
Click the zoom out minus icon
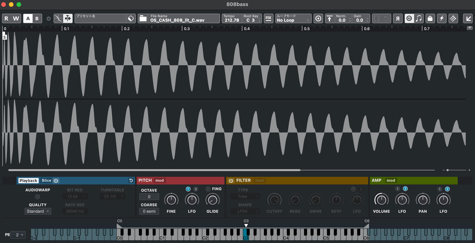coord(444,170)
